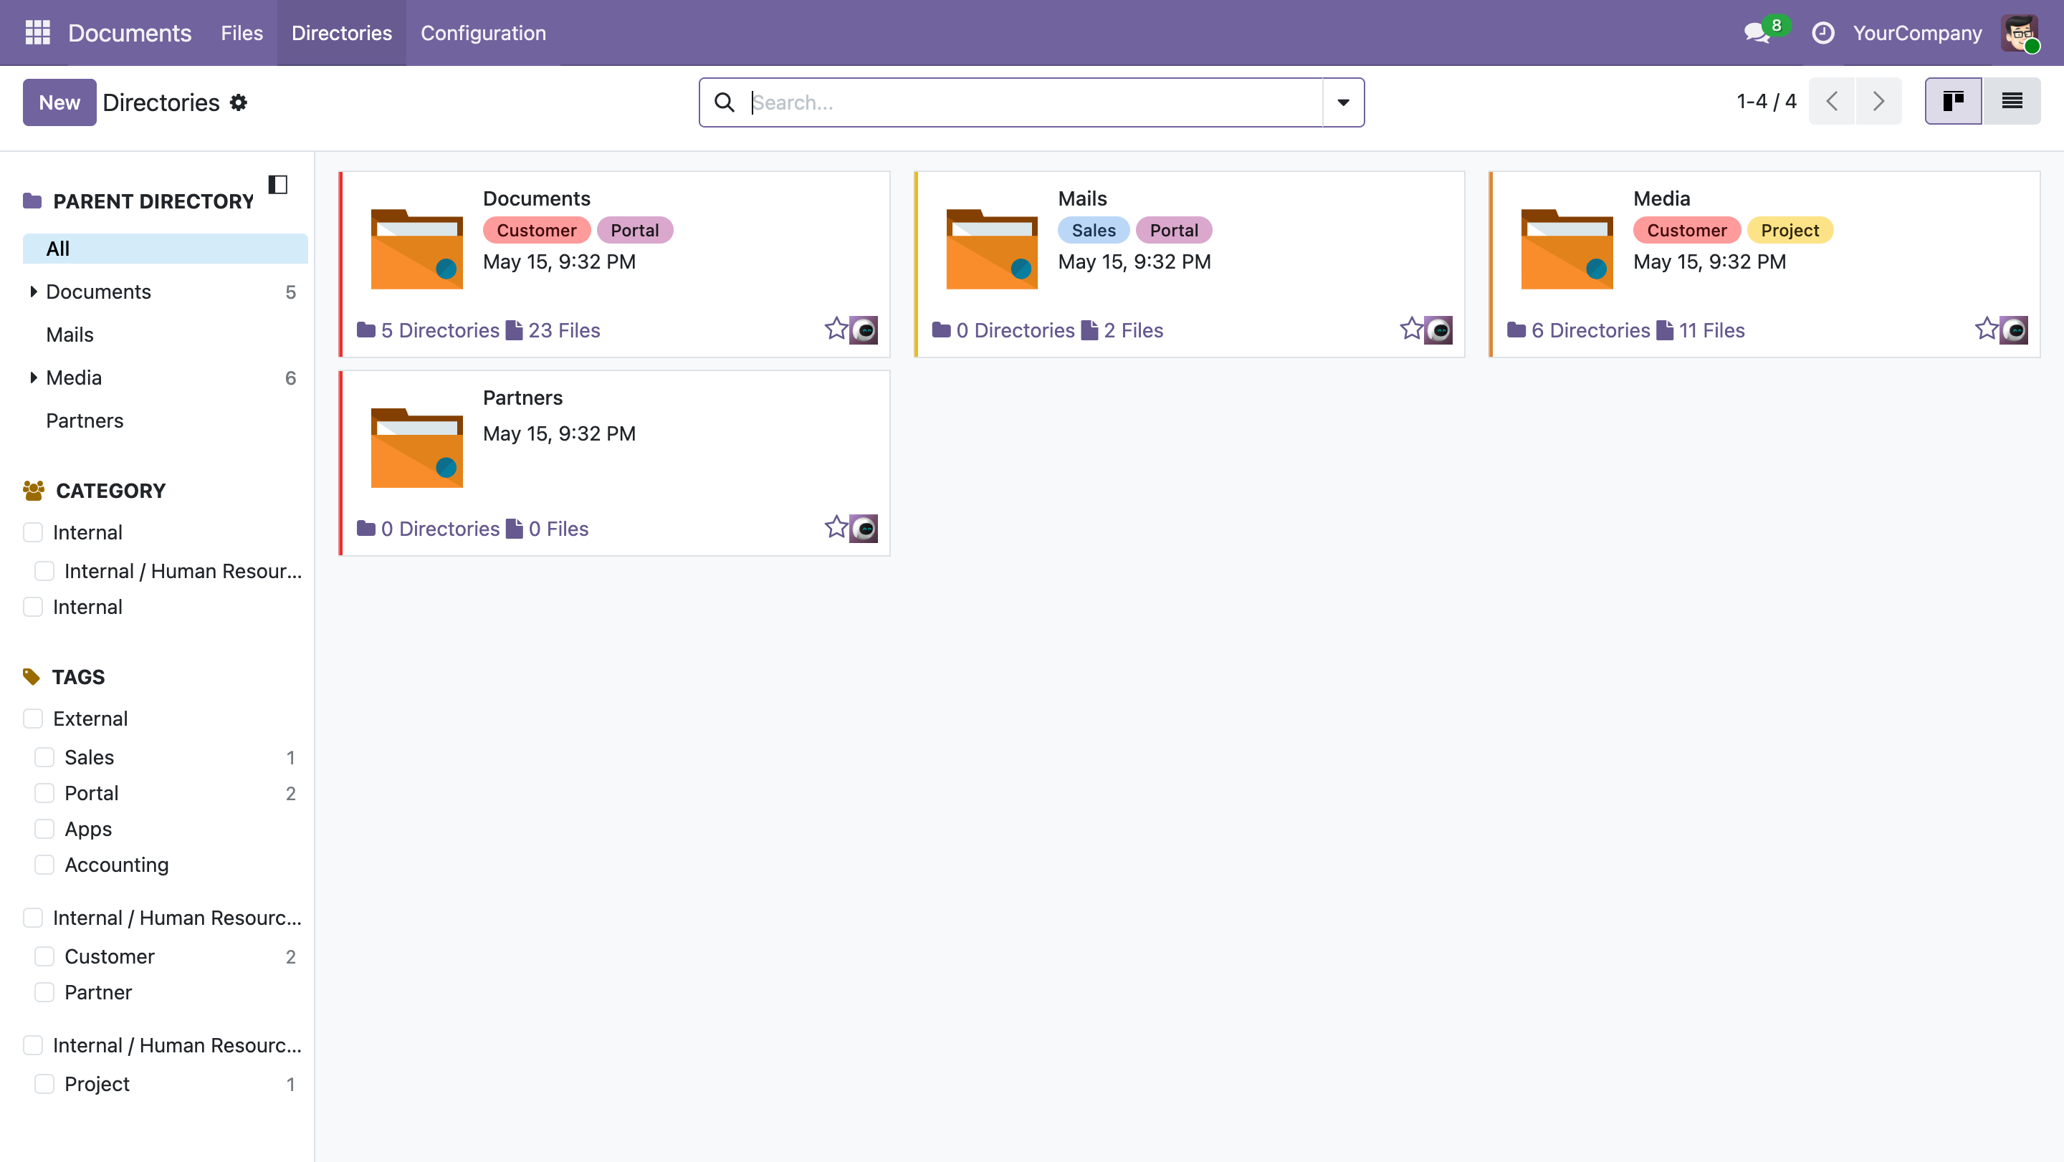Viewport: 2064px width, 1162px height.
Task: Open the Partners folder thumbnail
Action: (x=416, y=448)
